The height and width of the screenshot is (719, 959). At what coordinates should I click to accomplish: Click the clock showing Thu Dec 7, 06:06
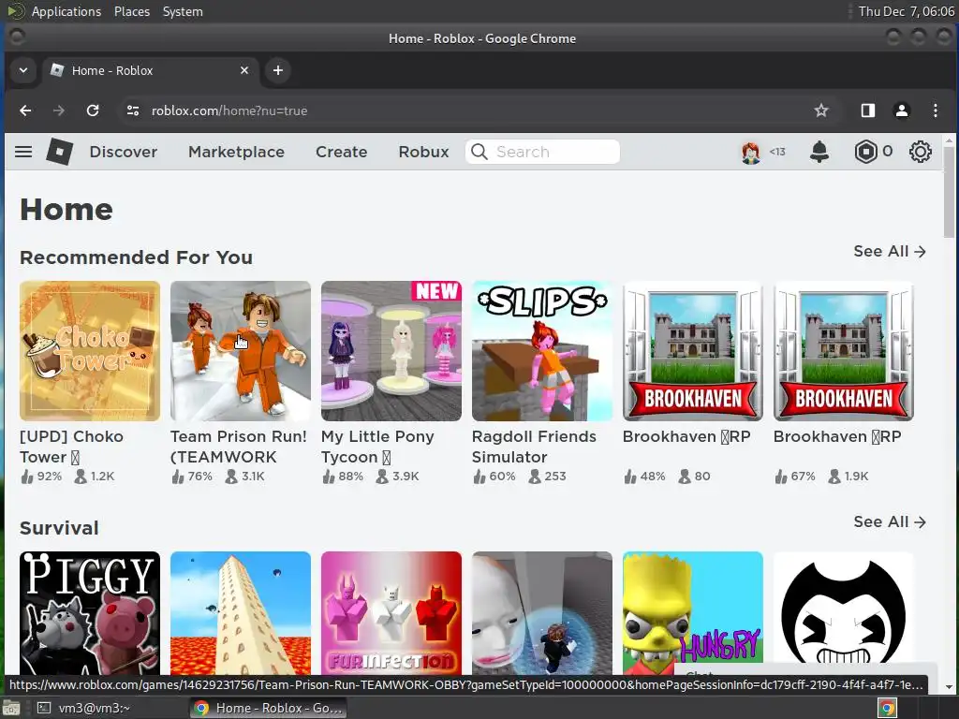tap(906, 11)
